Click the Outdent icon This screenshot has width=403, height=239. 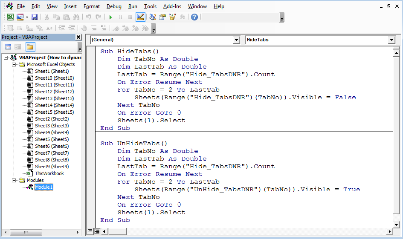tap(72, 28)
